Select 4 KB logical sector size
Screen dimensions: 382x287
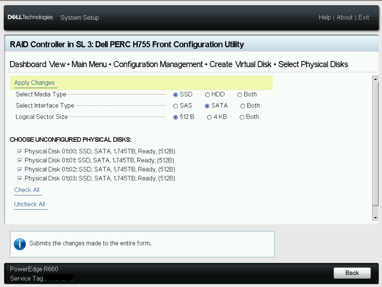click(x=209, y=117)
